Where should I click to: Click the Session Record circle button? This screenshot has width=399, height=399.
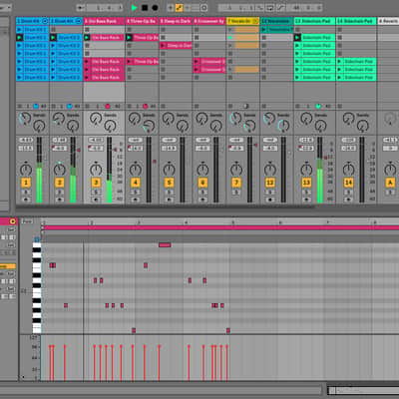[204, 8]
